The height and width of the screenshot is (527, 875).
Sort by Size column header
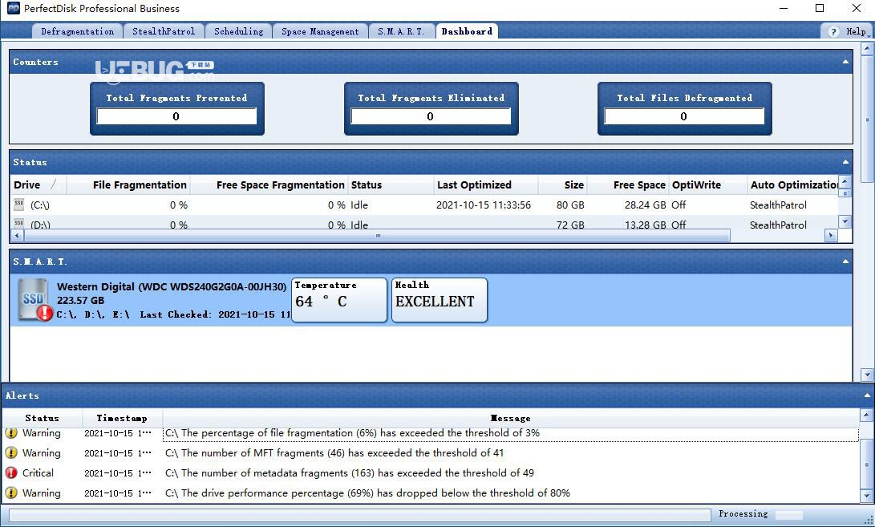point(562,184)
